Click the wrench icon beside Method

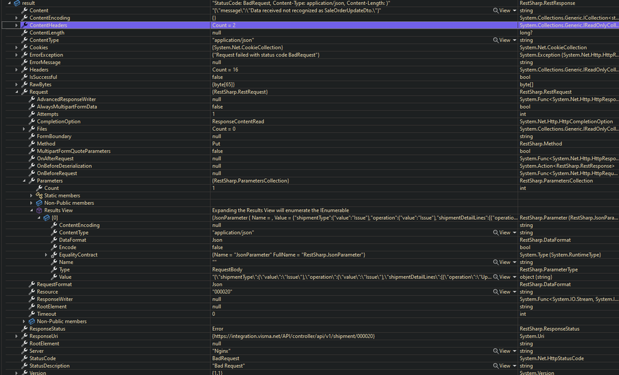(x=32, y=144)
